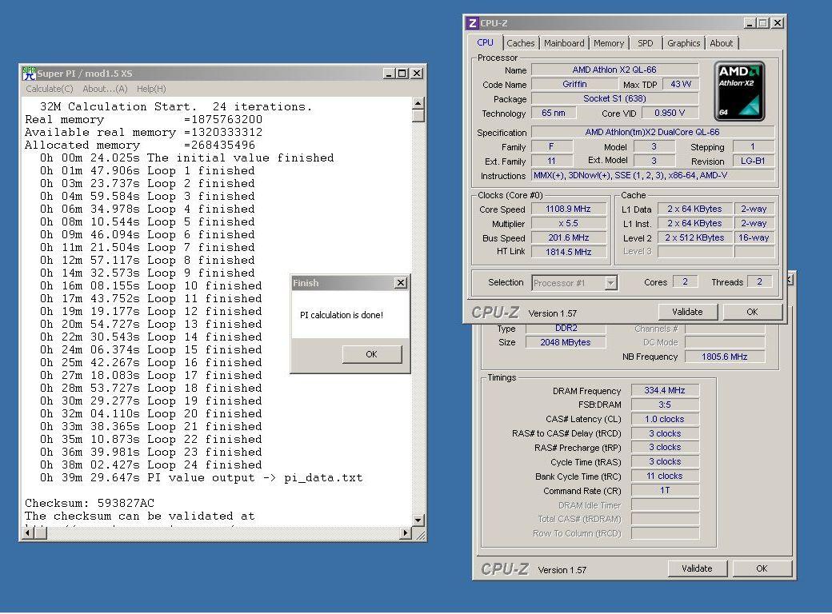Image resolution: width=832 pixels, height=614 pixels.
Task: Click the Instructions field listing MMX(+), 3DNow!(+)
Action: pos(653,175)
